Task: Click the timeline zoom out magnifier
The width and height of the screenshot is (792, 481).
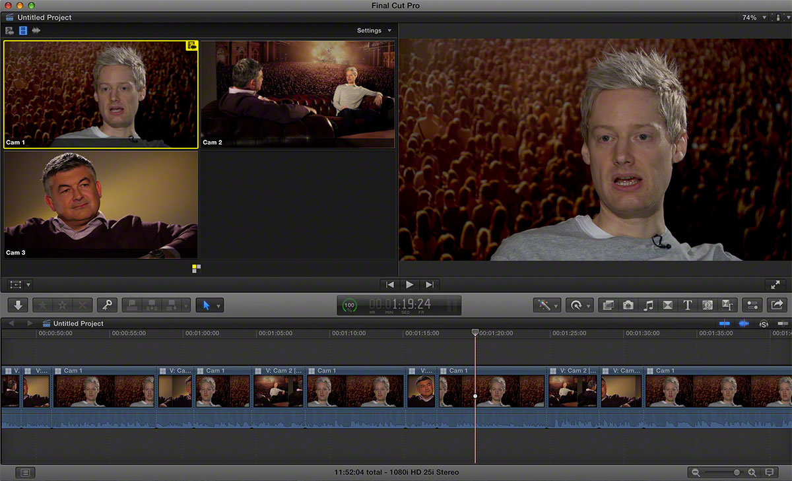Action: (695, 472)
